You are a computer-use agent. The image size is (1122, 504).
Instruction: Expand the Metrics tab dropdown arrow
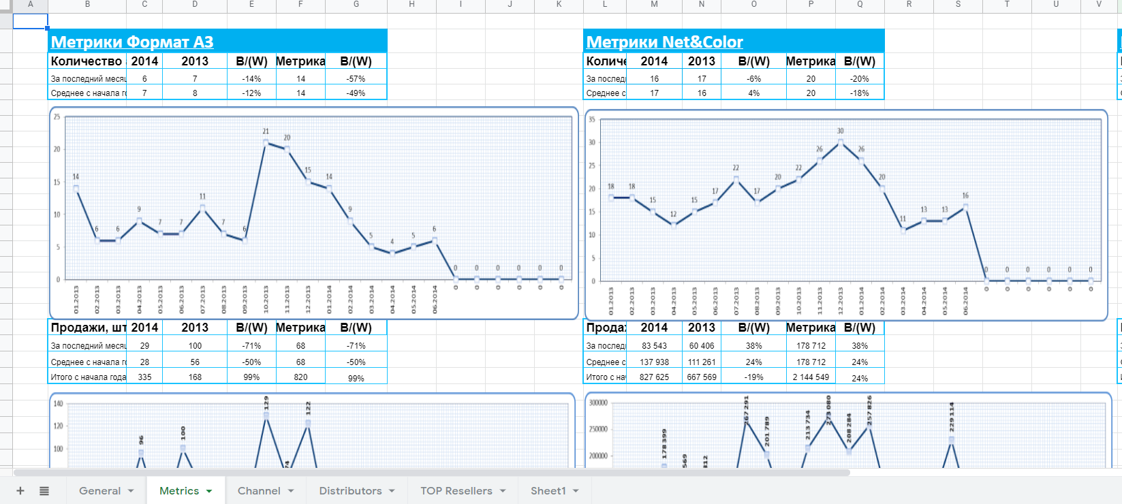pos(209,491)
